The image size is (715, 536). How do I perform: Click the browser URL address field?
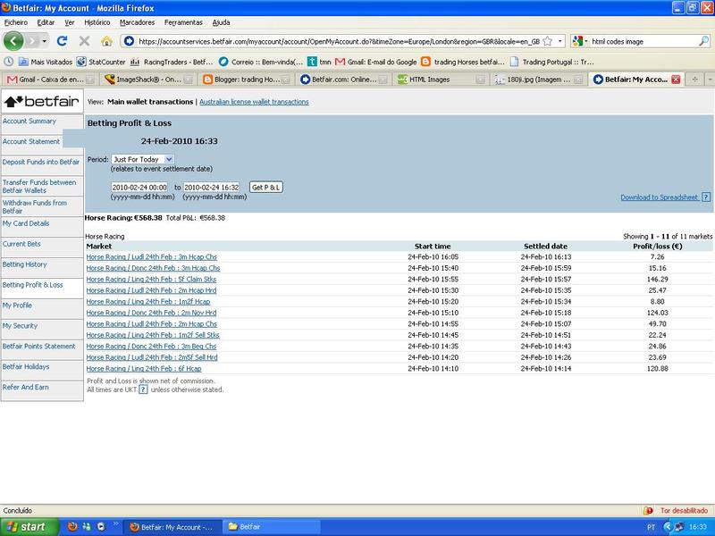click(339, 41)
